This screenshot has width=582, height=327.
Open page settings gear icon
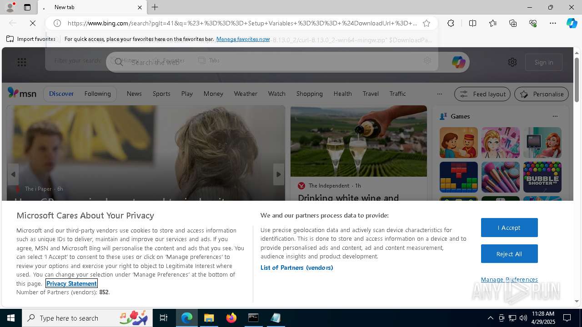click(512, 62)
